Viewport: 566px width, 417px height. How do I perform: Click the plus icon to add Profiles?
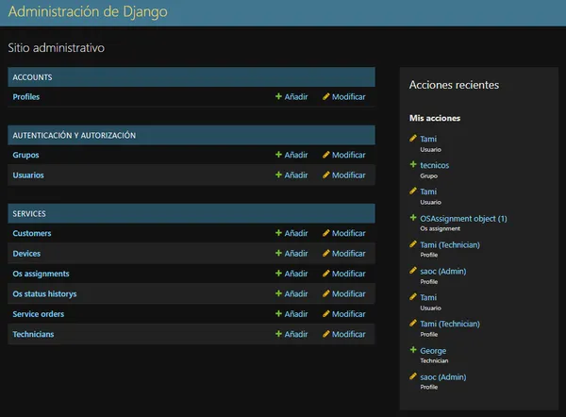coord(278,96)
